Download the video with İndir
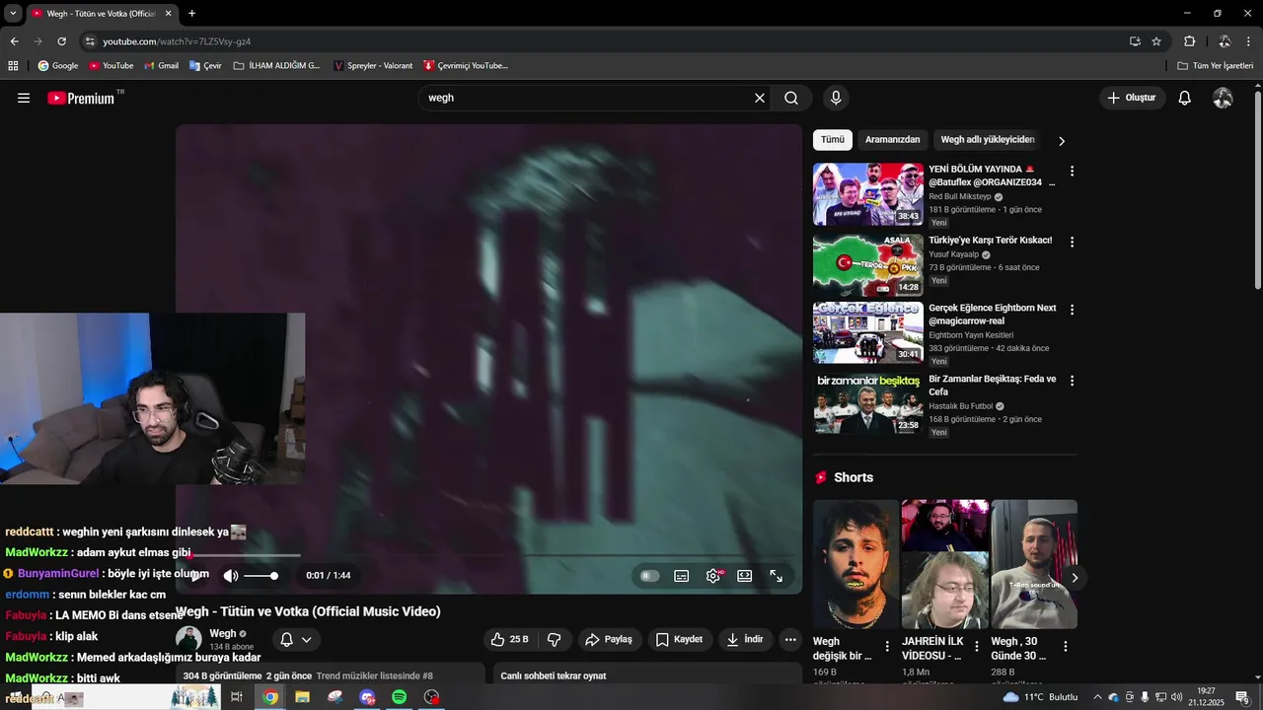The width and height of the screenshot is (1263, 710). pos(745,639)
